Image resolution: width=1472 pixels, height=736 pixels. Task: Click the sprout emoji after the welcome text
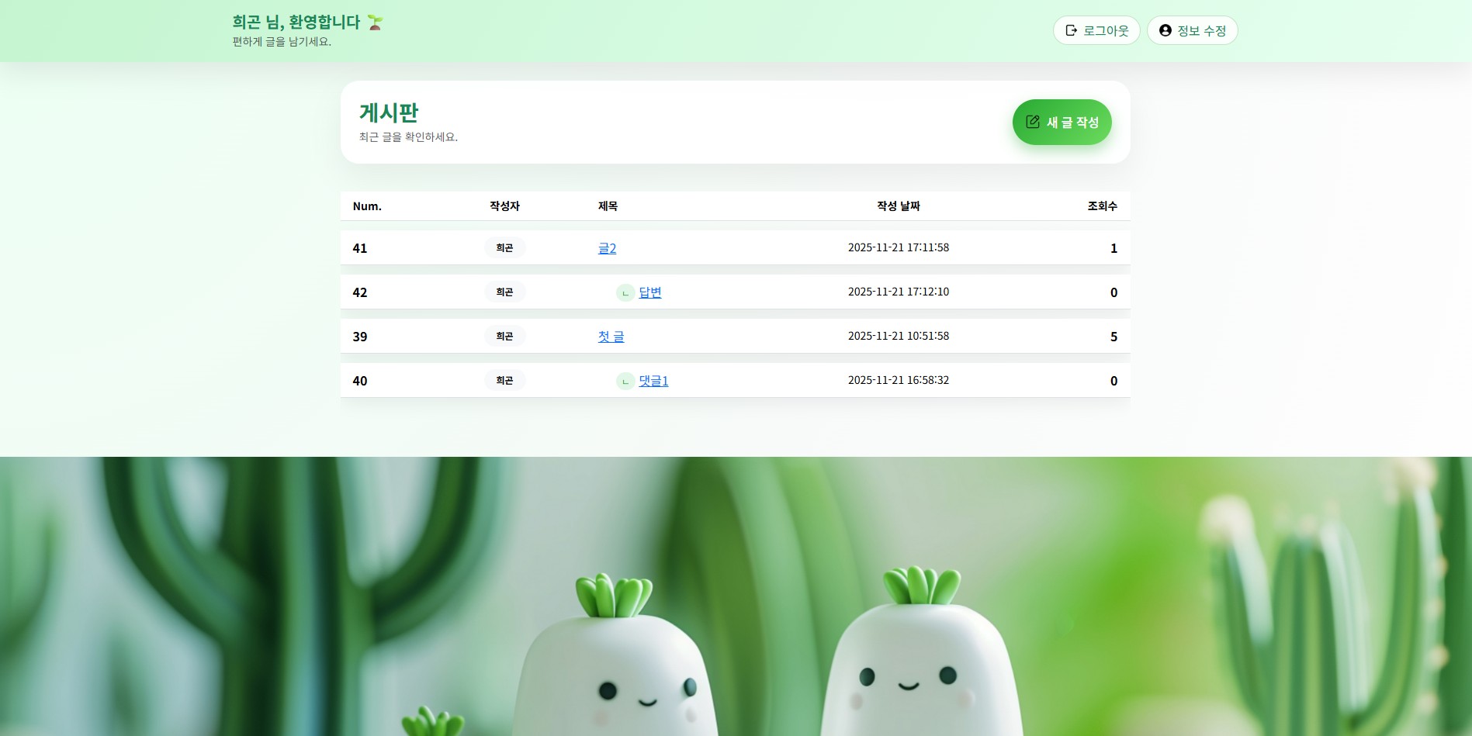click(375, 22)
